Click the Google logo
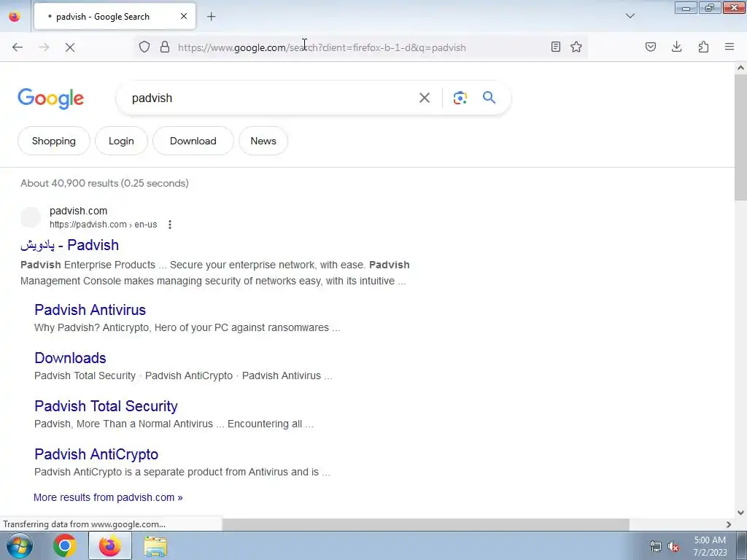Viewport: 747px width, 560px height. [x=51, y=98]
